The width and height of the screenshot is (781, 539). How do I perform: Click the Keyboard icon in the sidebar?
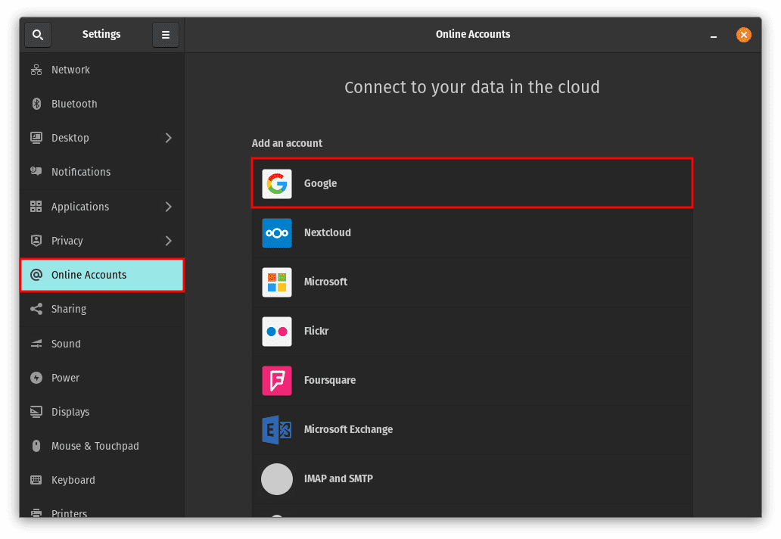[x=36, y=480]
